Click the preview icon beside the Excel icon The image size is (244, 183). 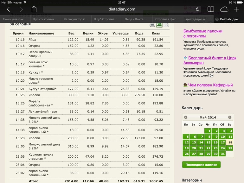pyautogui.click(x=166, y=25)
